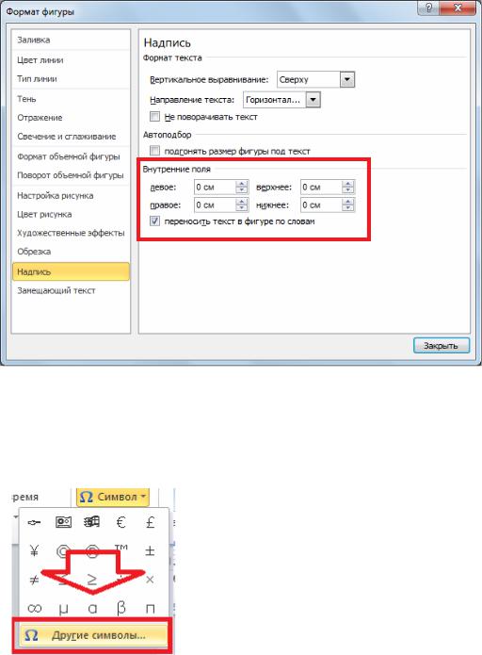The width and height of the screenshot is (482, 655).
Task: Insert the alpha α symbol
Action: (x=92, y=608)
